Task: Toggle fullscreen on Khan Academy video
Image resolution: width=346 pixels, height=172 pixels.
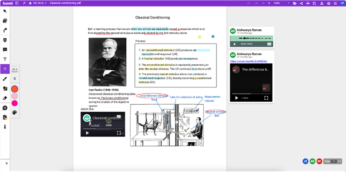Action: pos(119,133)
